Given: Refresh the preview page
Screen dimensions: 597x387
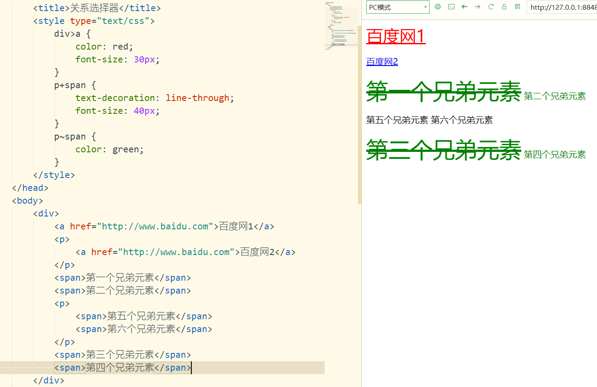Looking at the screenshot, I should [x=491, y=7].
